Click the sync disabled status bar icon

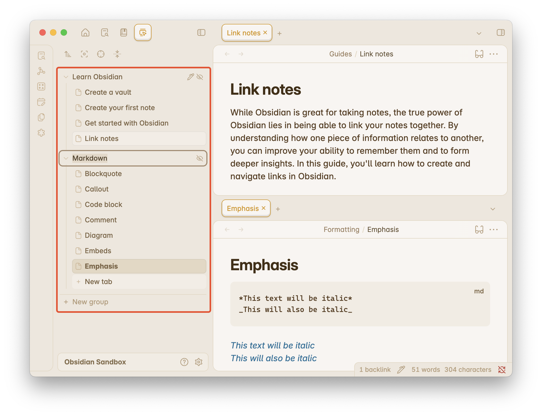[x=502, y=369]
